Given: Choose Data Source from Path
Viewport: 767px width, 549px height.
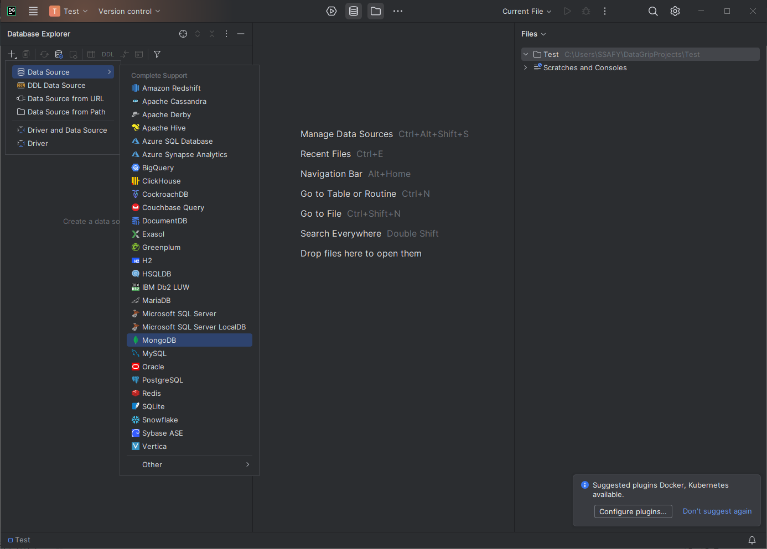Looking at the screenshot, I should [x=63, y=112].
